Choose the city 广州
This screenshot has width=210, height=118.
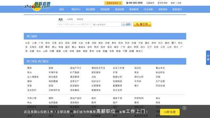pyautogui.click(x=41, y=43)
